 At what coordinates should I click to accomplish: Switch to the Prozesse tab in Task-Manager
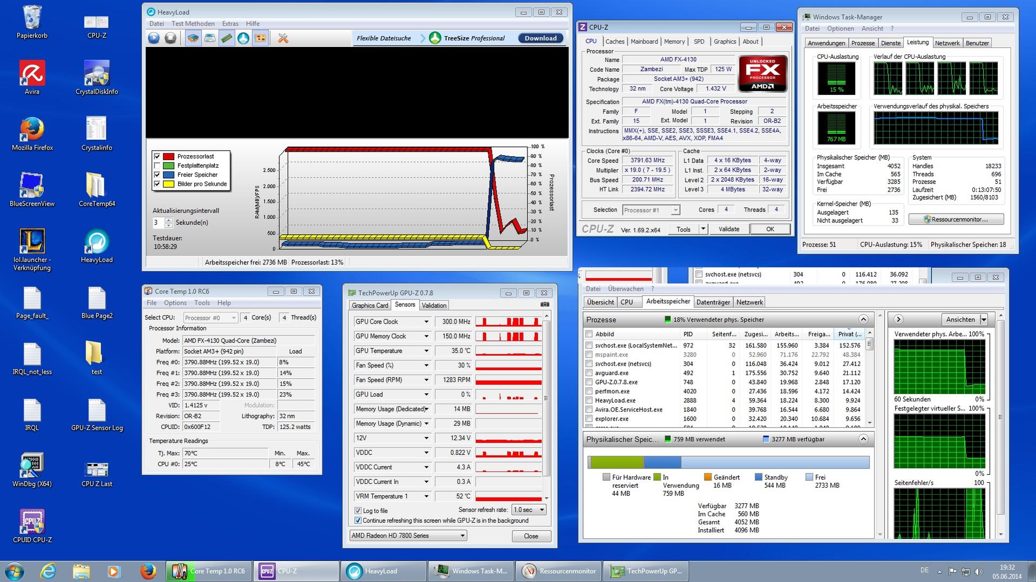(x=863, y=43)
